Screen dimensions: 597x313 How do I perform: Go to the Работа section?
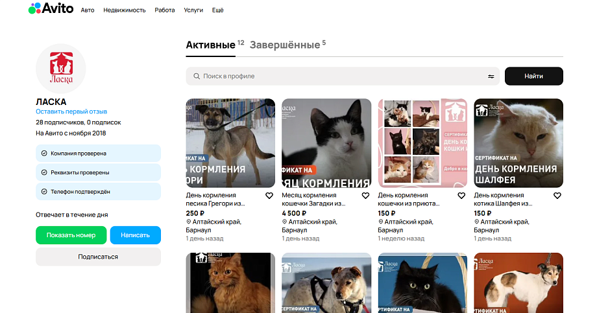tap(165, 10)
